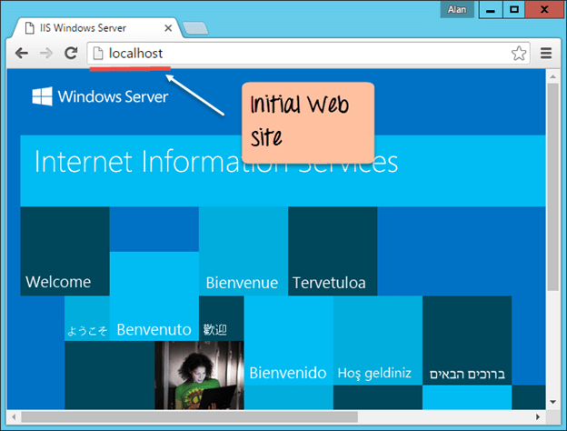Click the Bienvenue tile

pos(243,251)
